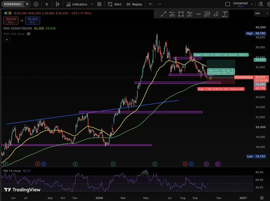Toggle SMA 200 visibility eye icon

click(29, 34)
